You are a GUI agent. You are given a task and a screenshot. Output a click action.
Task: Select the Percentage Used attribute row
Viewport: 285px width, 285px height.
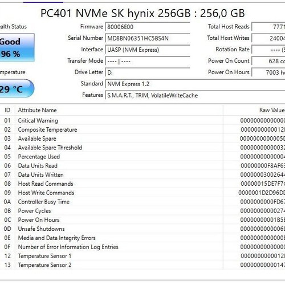[142, 157]
